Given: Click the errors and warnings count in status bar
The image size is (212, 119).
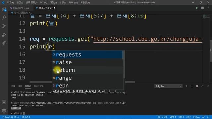Looking at the screenshot, I should click(x=26, y=117).
